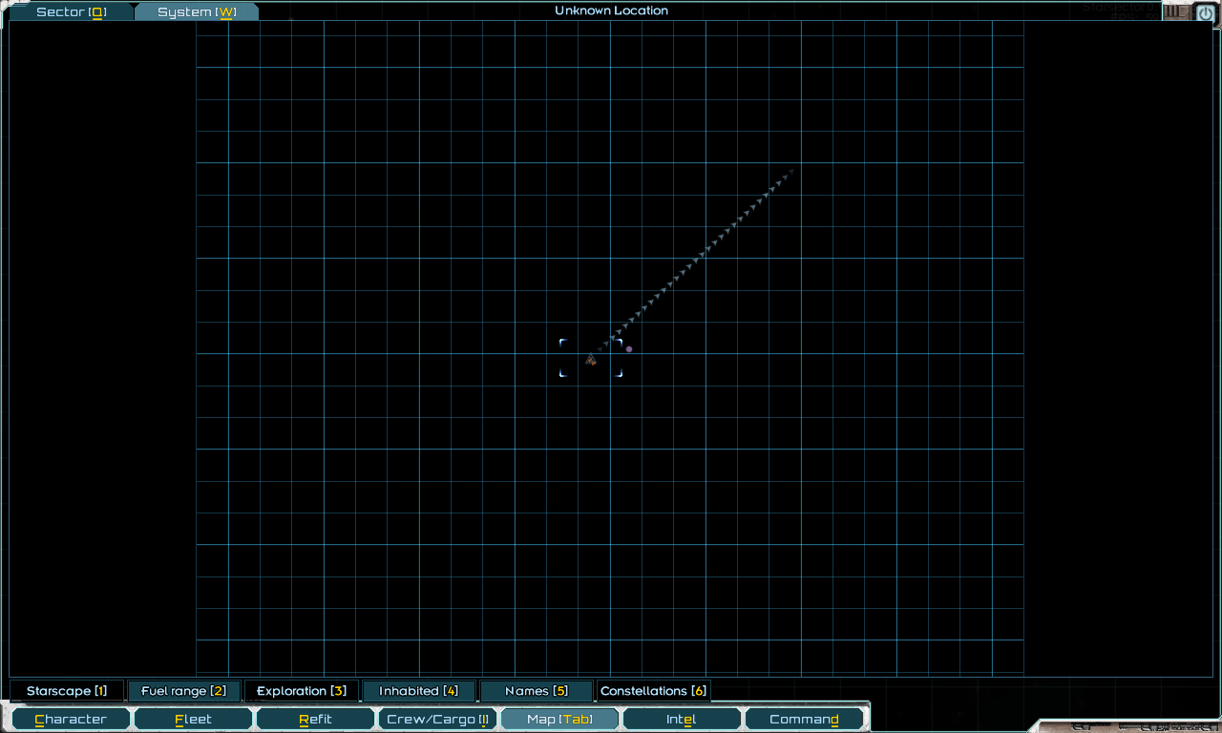The height and width of the screenshot is (733, 1222).
Task: Click the purple dot marker on map
Action: click(x=629, y=349)
